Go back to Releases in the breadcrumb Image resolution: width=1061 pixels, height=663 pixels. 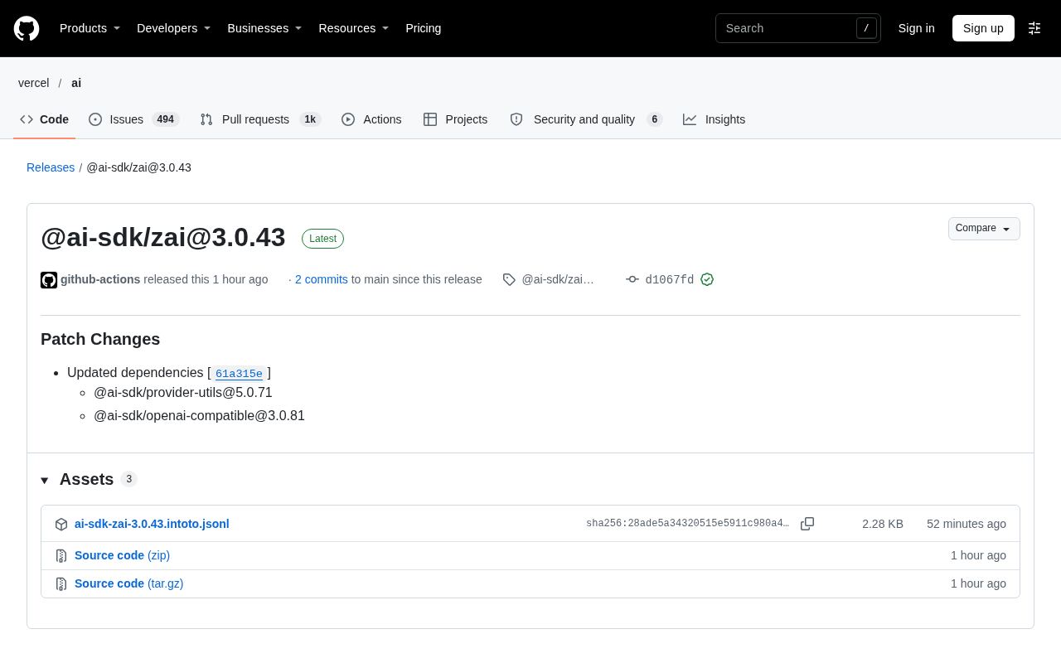click(51, 167)
